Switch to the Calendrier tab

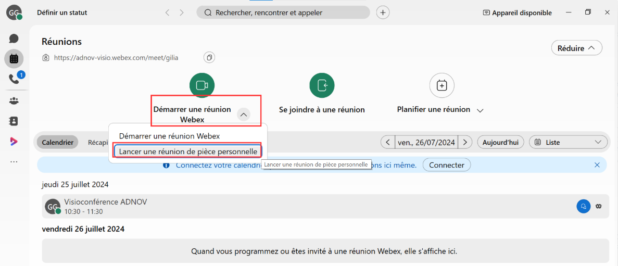pyautogui.click(x=58, y=142)
